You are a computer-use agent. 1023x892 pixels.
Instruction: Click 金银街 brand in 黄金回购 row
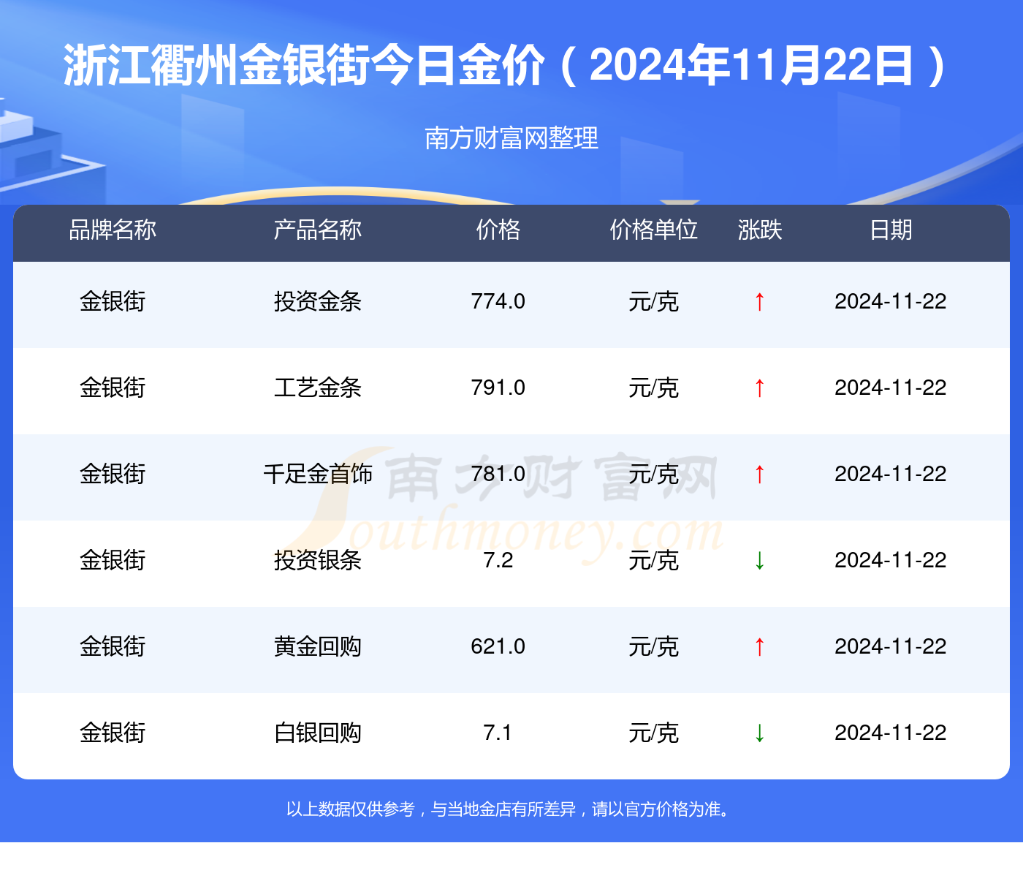point(113,646)
